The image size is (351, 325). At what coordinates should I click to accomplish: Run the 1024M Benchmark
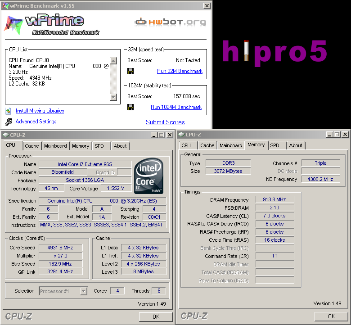click(x=176, y=107)
